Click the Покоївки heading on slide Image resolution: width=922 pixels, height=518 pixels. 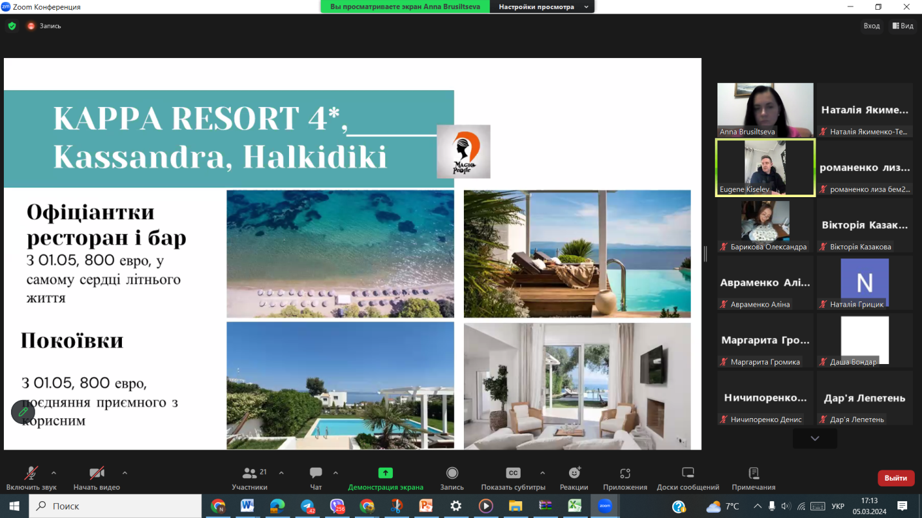point(72,340)
